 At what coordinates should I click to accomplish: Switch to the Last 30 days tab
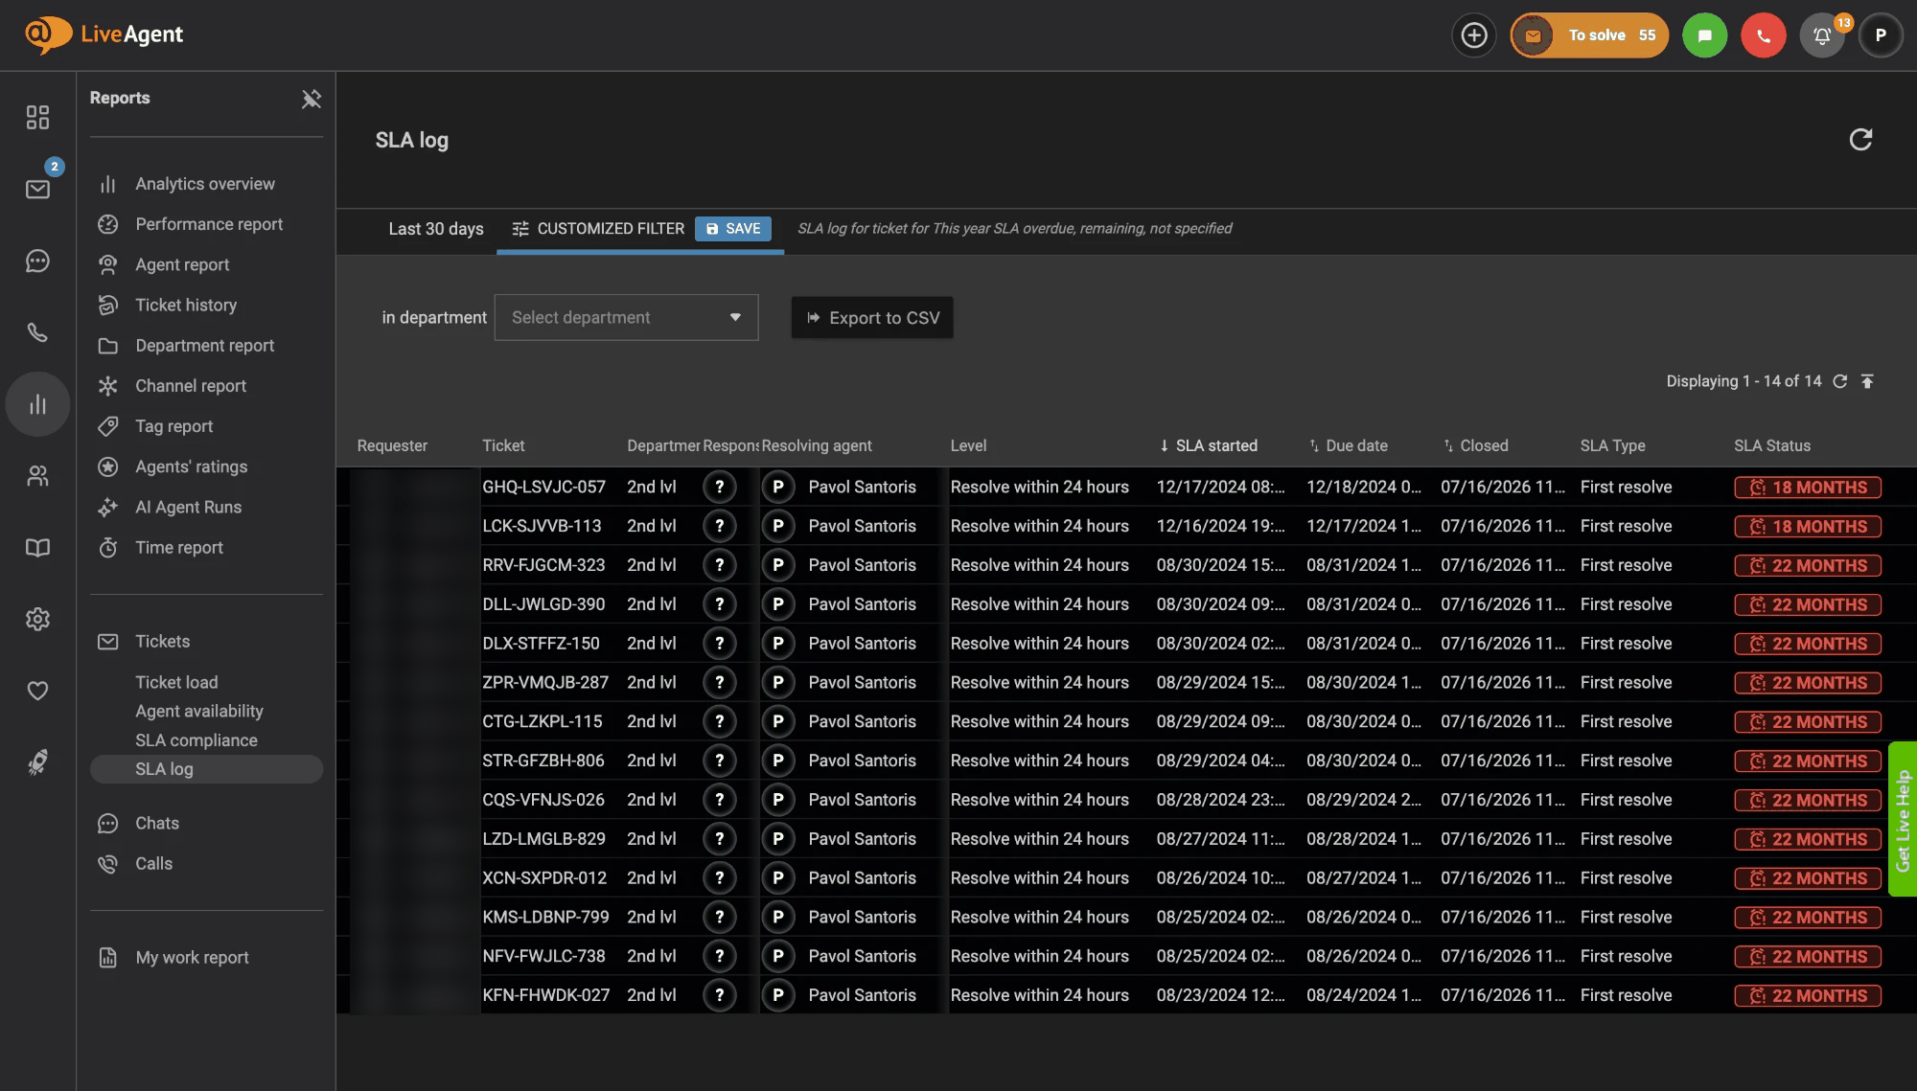[x=436, y=229]
